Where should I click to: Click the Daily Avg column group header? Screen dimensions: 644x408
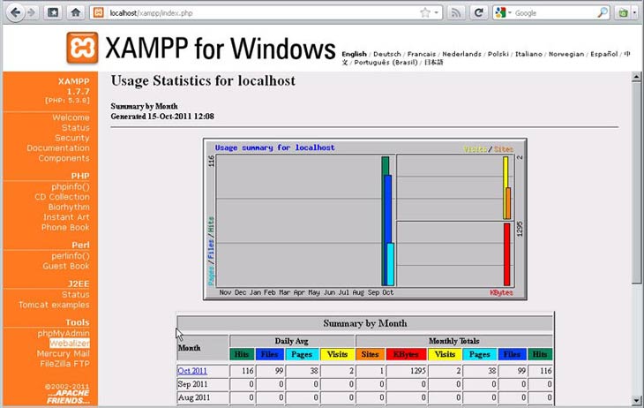tap(292, 341)
